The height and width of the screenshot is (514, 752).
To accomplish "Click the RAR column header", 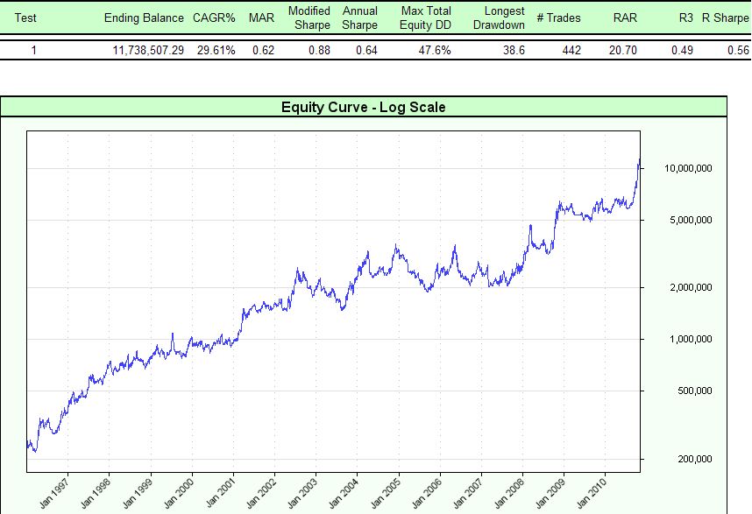I will (624, 18).
